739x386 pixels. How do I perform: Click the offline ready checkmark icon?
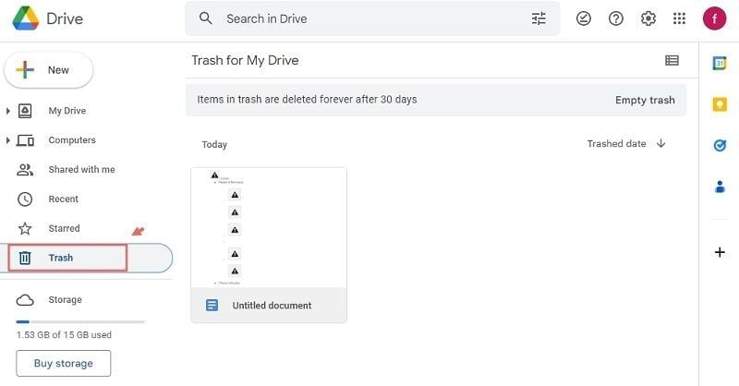click(x=584, y=18)
